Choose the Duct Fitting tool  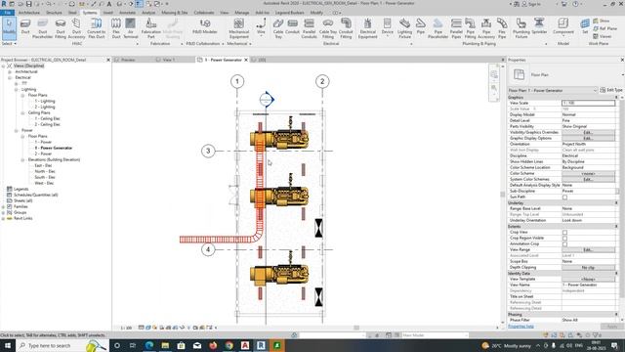pos(61,28)
